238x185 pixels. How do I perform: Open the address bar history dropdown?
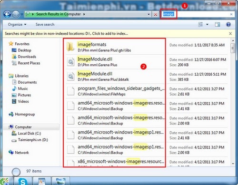point(149,14)
